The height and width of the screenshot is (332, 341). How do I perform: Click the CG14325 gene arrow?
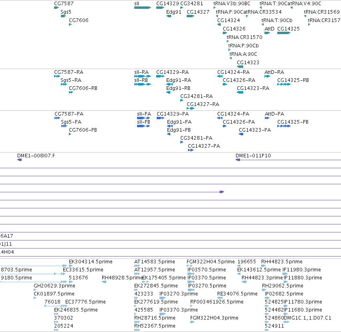pyautogui.click(x=284, y=33)
